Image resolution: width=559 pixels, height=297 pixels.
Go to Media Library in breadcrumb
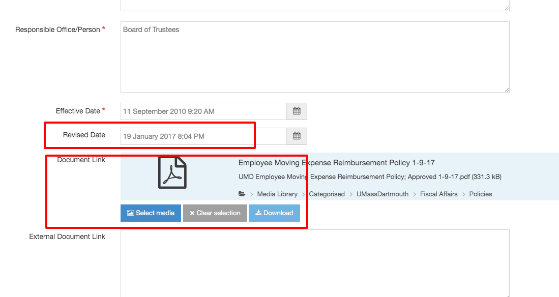coord(277,194)
